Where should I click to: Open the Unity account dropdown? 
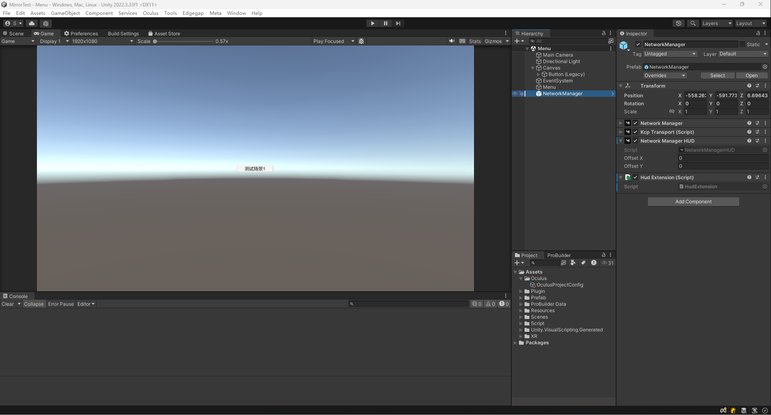(13, 23)
